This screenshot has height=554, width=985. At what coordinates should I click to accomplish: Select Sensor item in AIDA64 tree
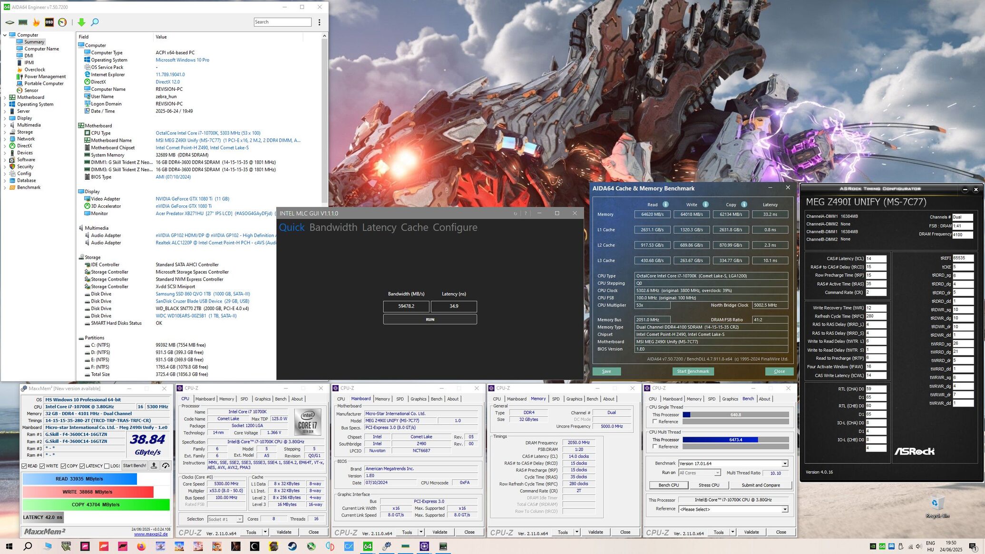click(31, 90)
